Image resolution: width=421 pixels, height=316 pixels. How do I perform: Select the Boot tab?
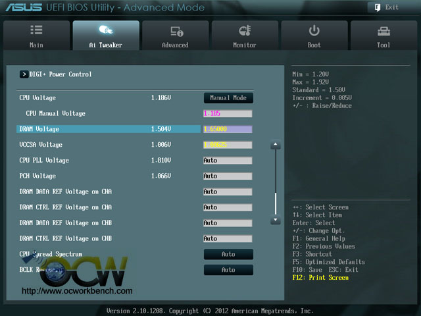pos(314,35)
